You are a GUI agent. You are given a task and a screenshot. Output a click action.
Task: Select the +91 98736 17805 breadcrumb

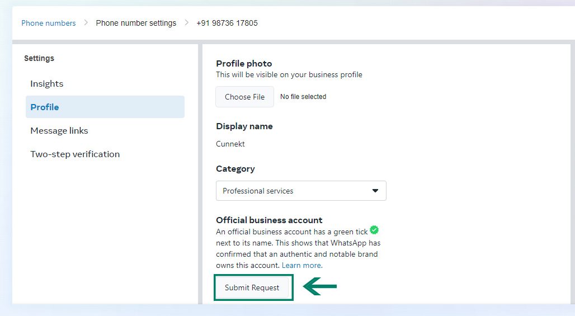coord(227,23)
